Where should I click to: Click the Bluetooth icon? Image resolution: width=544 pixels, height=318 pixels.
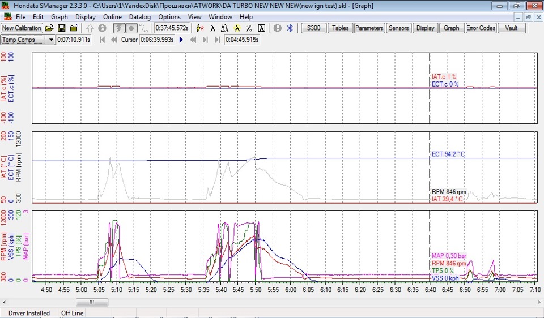(290, 28)
